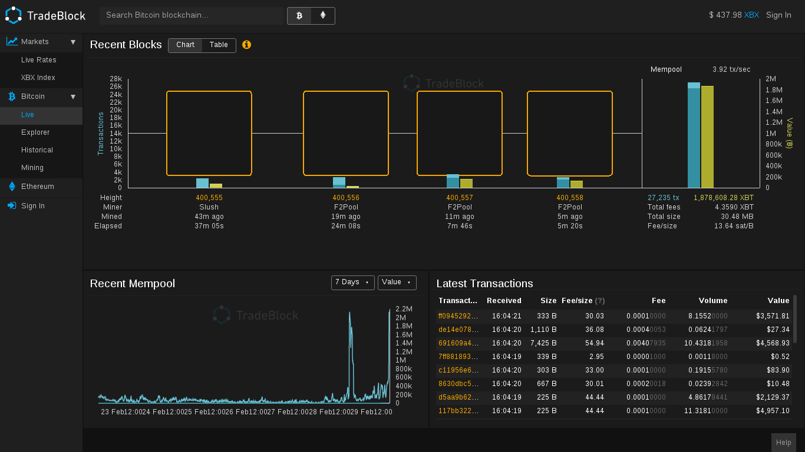Image resolution: width=805 pixels, height=452 pixels.
Task: Switch Recent Blocks to Chart view
Action: (x=185, y=45)
